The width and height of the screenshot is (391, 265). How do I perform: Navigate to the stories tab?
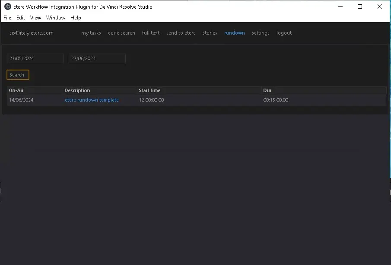click(210, 33)
